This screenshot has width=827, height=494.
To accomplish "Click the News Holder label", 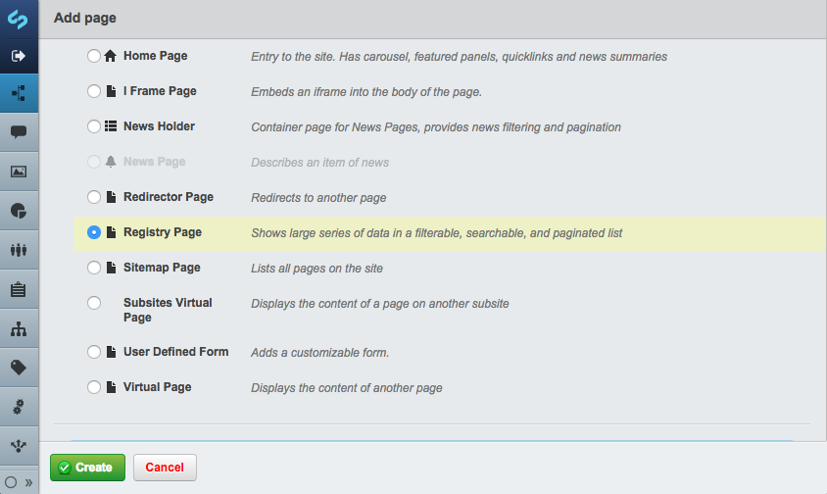I will click(x=160, y=126).
